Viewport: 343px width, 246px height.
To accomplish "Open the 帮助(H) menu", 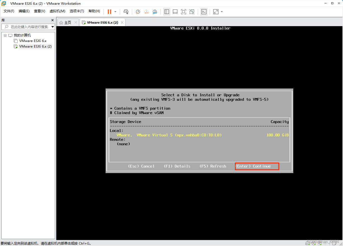I will (x=94, y=11).
